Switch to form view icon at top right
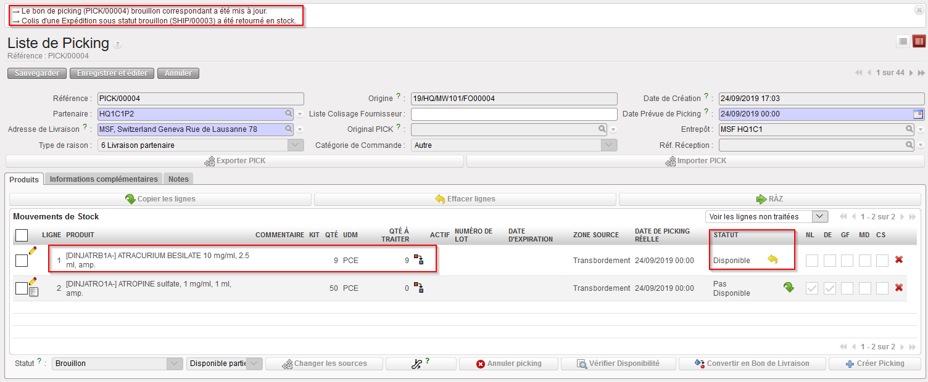The image size is (928, 382). point(919,41)
